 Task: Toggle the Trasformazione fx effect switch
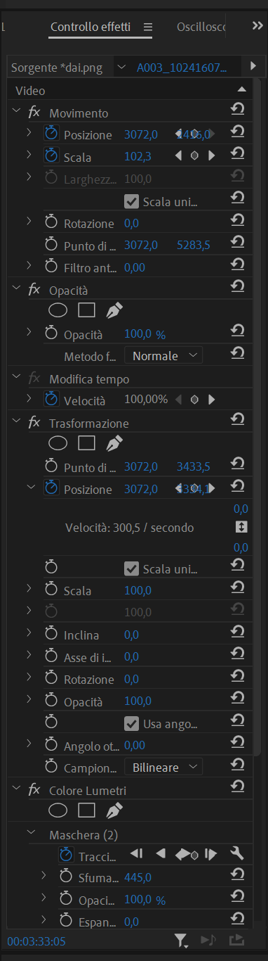point(34,423)
